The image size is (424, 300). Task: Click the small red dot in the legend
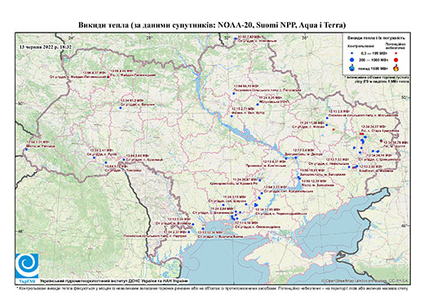pos(396,54)
